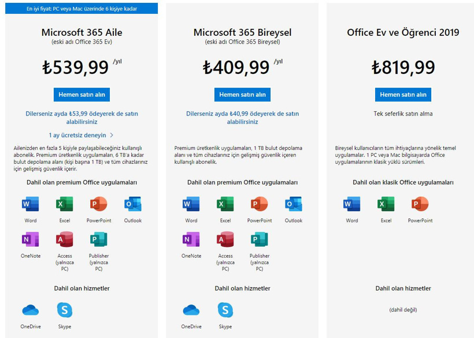This screenshot has height=338, width=474.
Task: Buy Office Ev ve Öğrenci 2019 via Hemen satın alın
Action: click(402, 95)
